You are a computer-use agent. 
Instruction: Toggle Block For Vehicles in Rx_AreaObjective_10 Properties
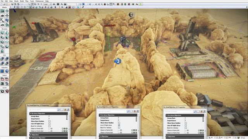pyautogui.click(x=186, y=128)
